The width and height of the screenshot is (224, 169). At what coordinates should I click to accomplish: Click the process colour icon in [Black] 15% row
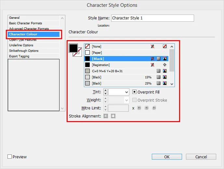coord(158,77)
